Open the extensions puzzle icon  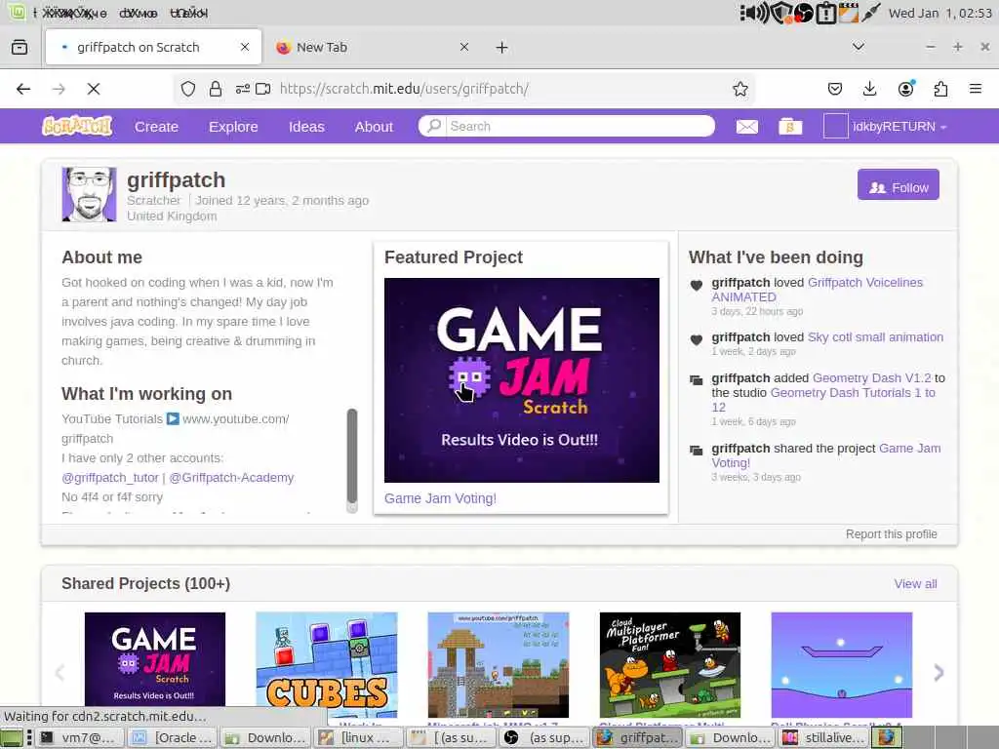pos(940,89)
